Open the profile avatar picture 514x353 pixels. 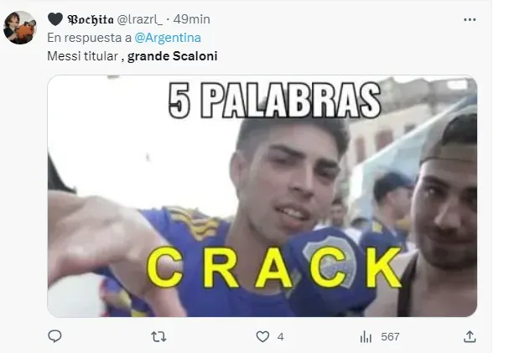tap(19, 28)
